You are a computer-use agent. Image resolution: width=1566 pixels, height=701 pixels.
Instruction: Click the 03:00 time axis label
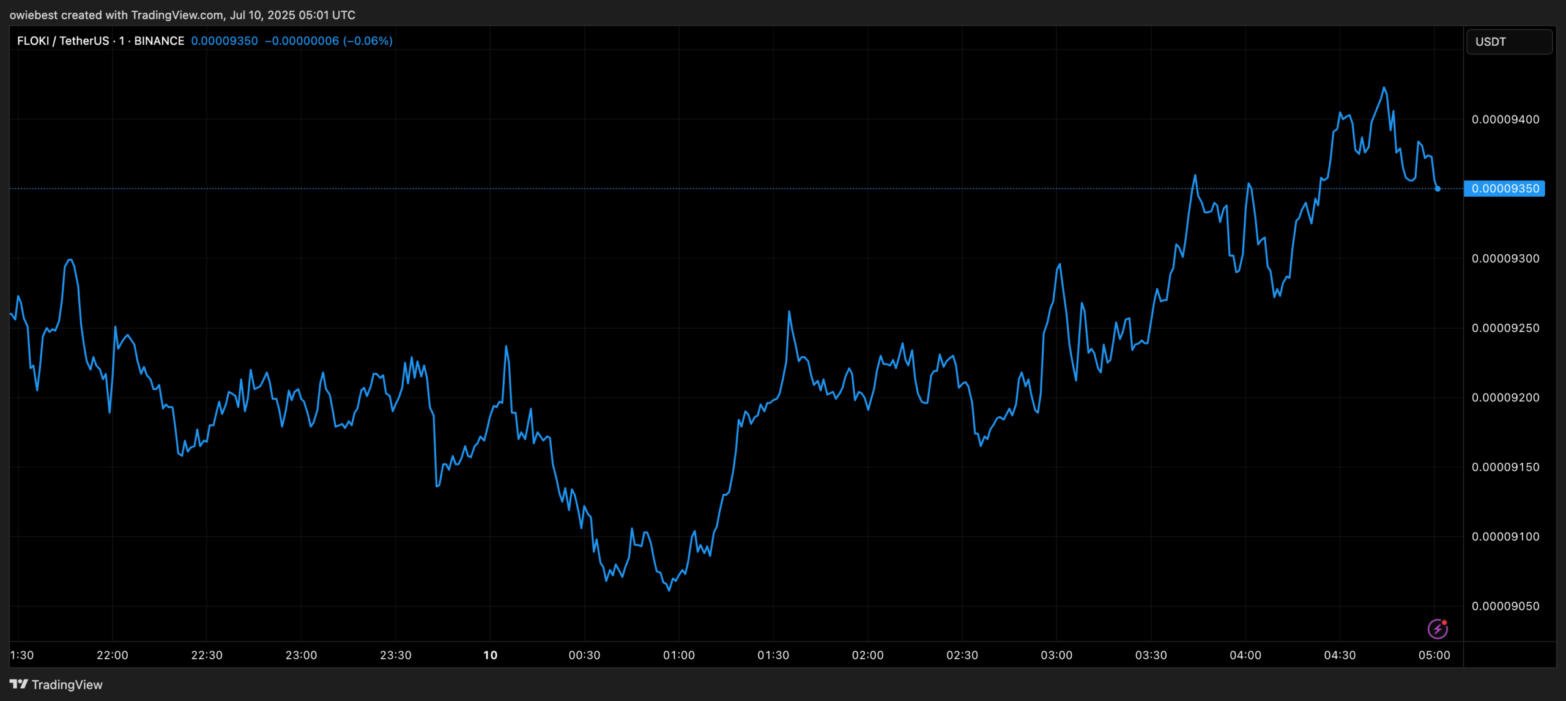1056,655
